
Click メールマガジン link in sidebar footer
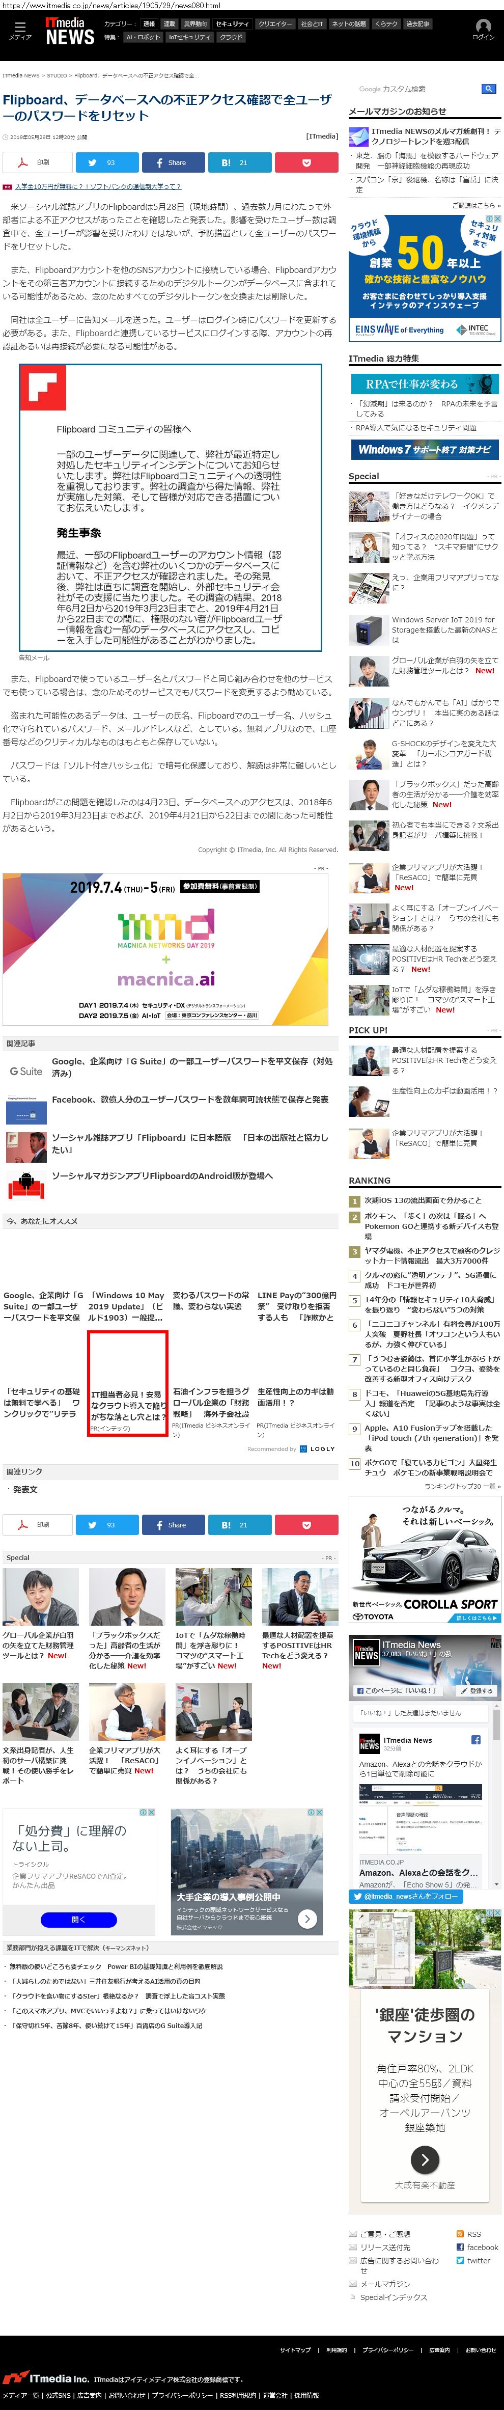tap(385, 2284)
